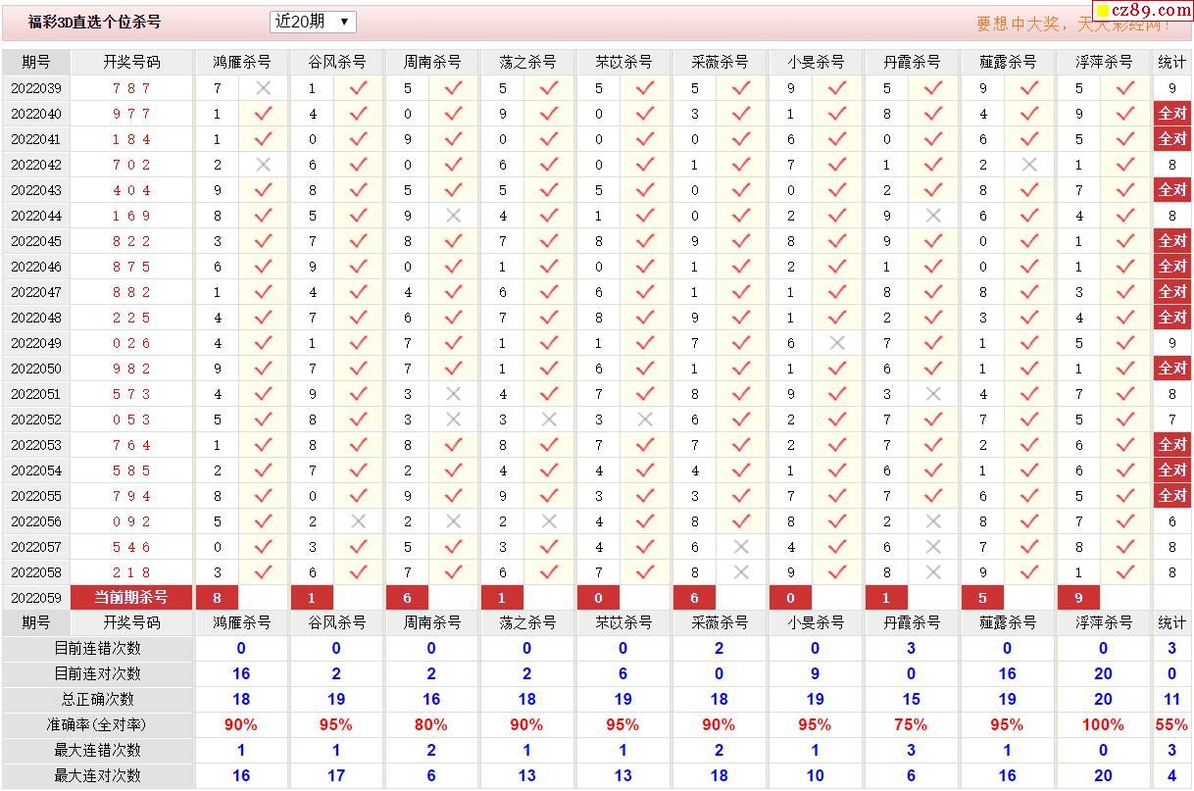Click the gray X in 鸿雁 row 2022039

263,88
